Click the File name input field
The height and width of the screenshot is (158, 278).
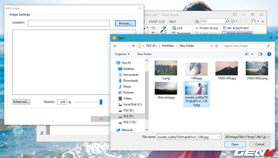click(189, 137)
